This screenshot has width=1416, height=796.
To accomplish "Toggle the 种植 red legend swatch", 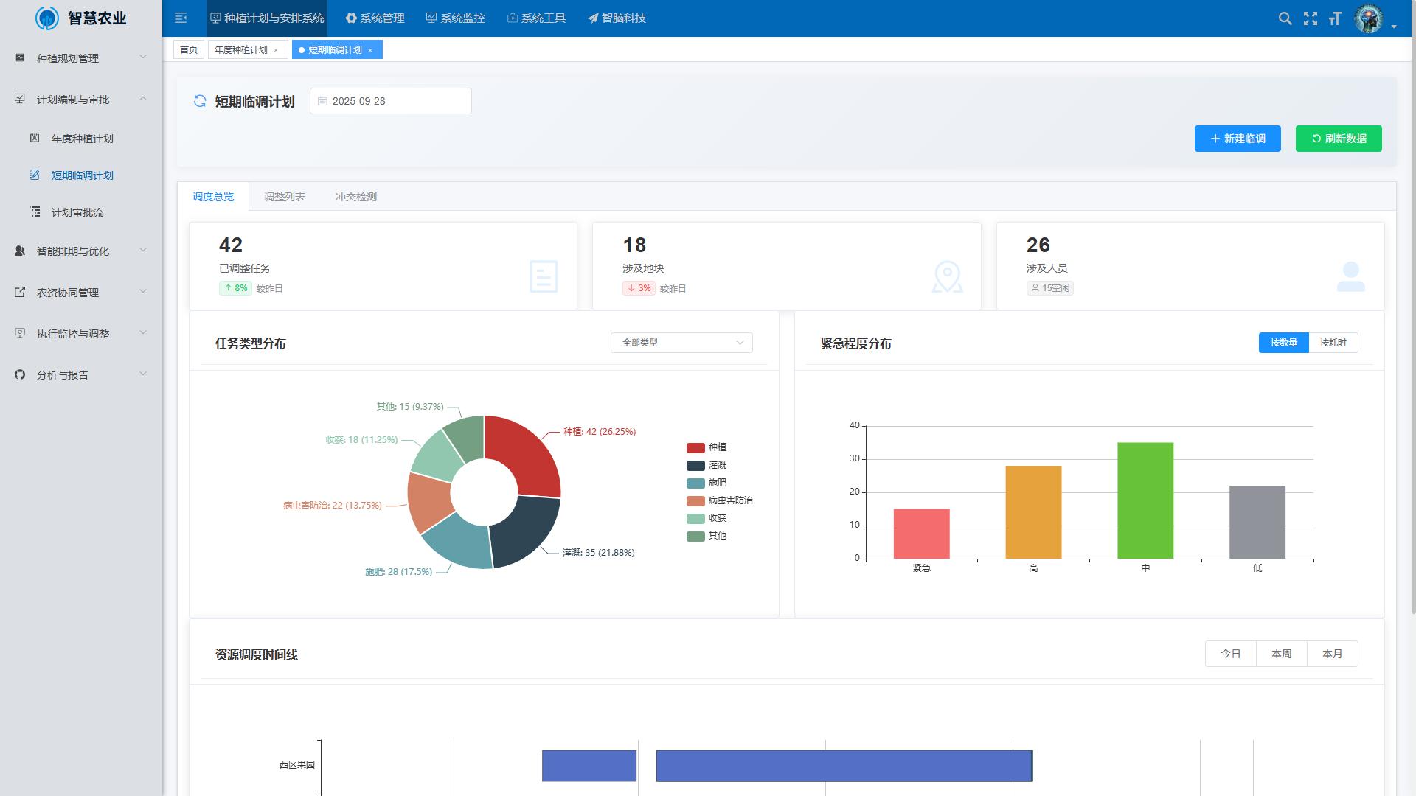I will pos(695,447).
